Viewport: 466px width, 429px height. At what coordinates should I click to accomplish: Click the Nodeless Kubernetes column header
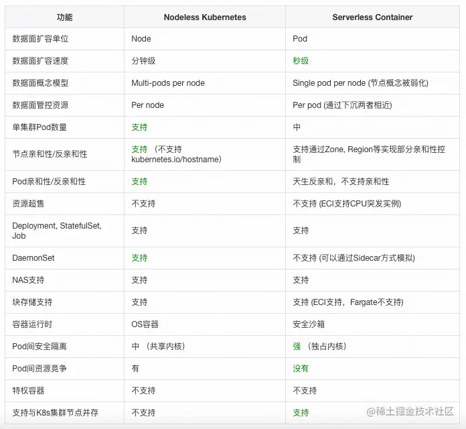tap(205, 17)
